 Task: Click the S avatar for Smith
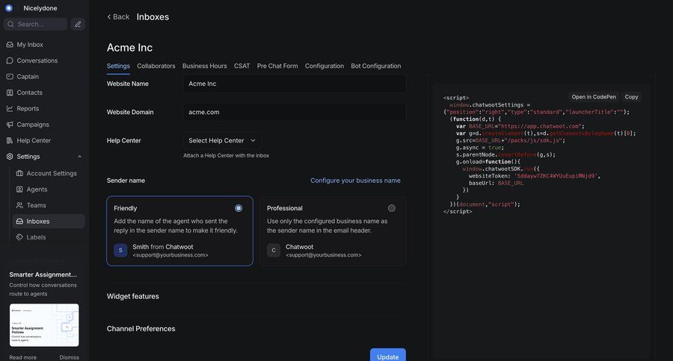coord(120,250)
